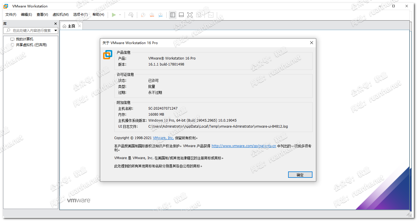Image resolution: width=417 pixels, height=221 pixels.
Task: Click the revert to snapshot icon
Action: pyautogui.click(x=152, y=15)
